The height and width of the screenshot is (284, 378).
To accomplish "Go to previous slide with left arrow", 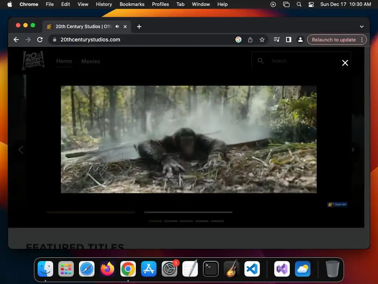I will point(21,150).
